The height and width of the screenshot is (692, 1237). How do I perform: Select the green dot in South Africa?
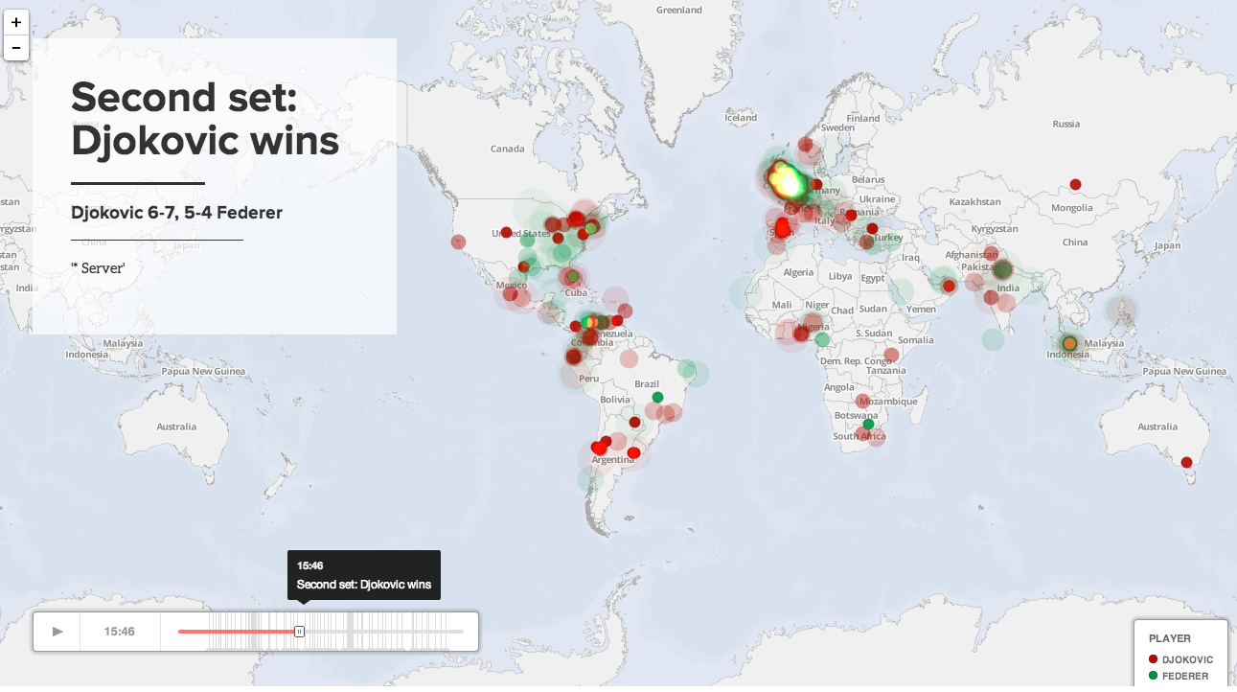point(868,425)
